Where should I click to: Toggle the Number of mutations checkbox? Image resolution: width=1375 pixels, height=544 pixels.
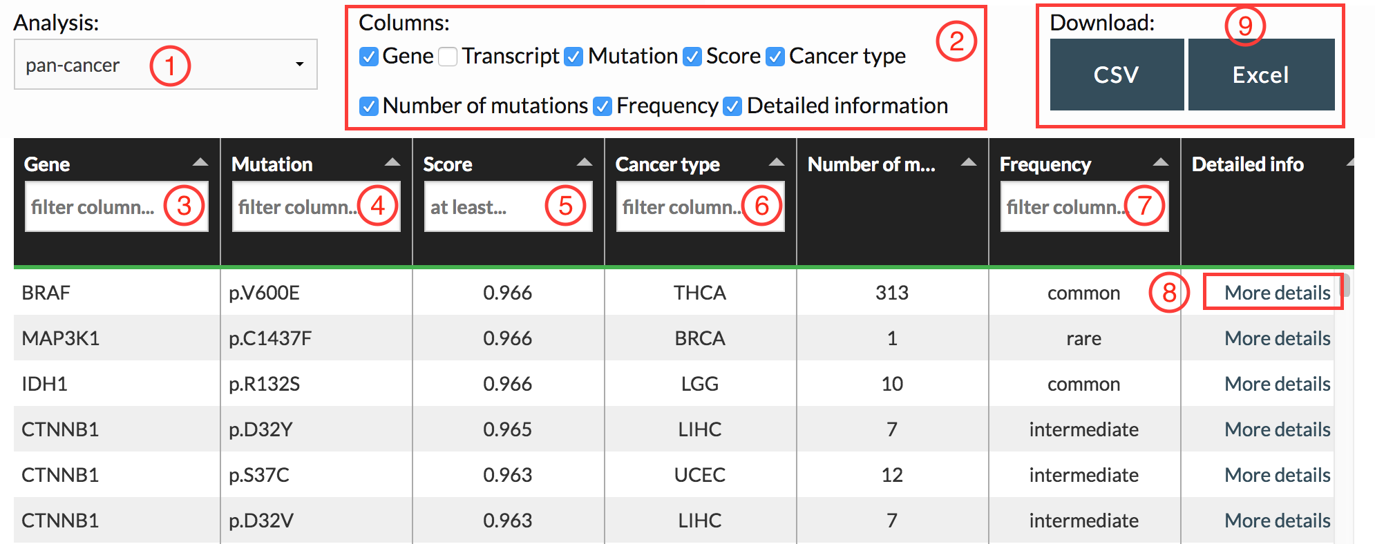click(369, 106)
